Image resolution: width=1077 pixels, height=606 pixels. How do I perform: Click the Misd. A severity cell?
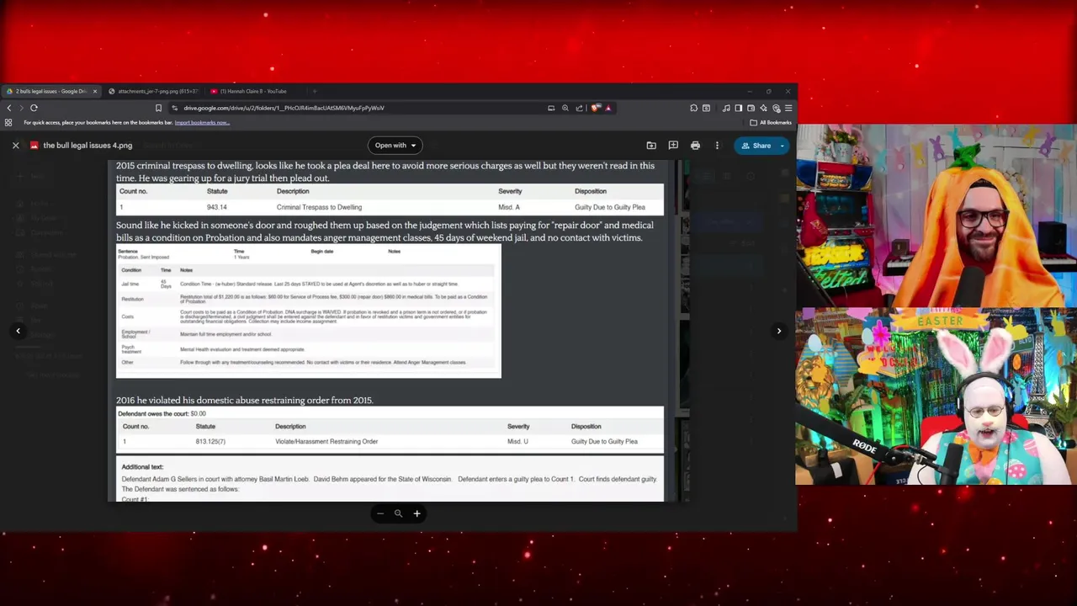[x=509, y=207]
